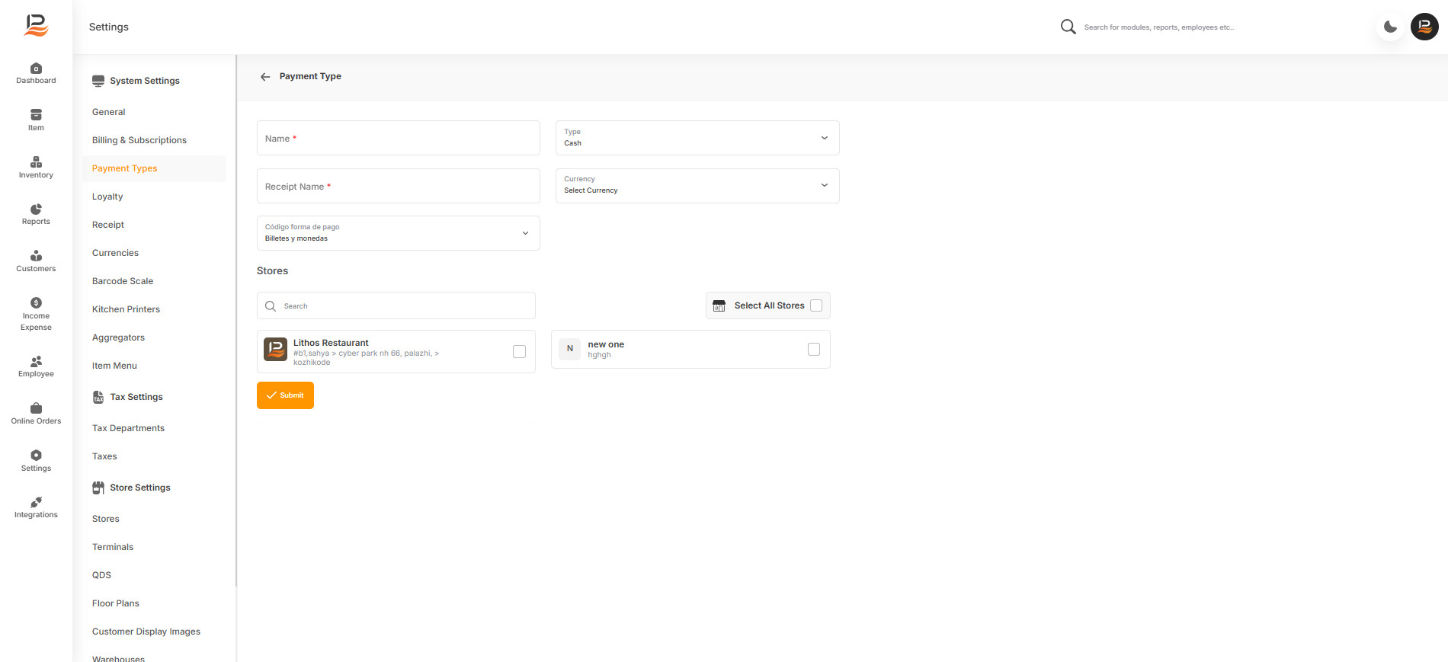
Task: Check the Select All Stores checkbox
Action: point(816,305)
